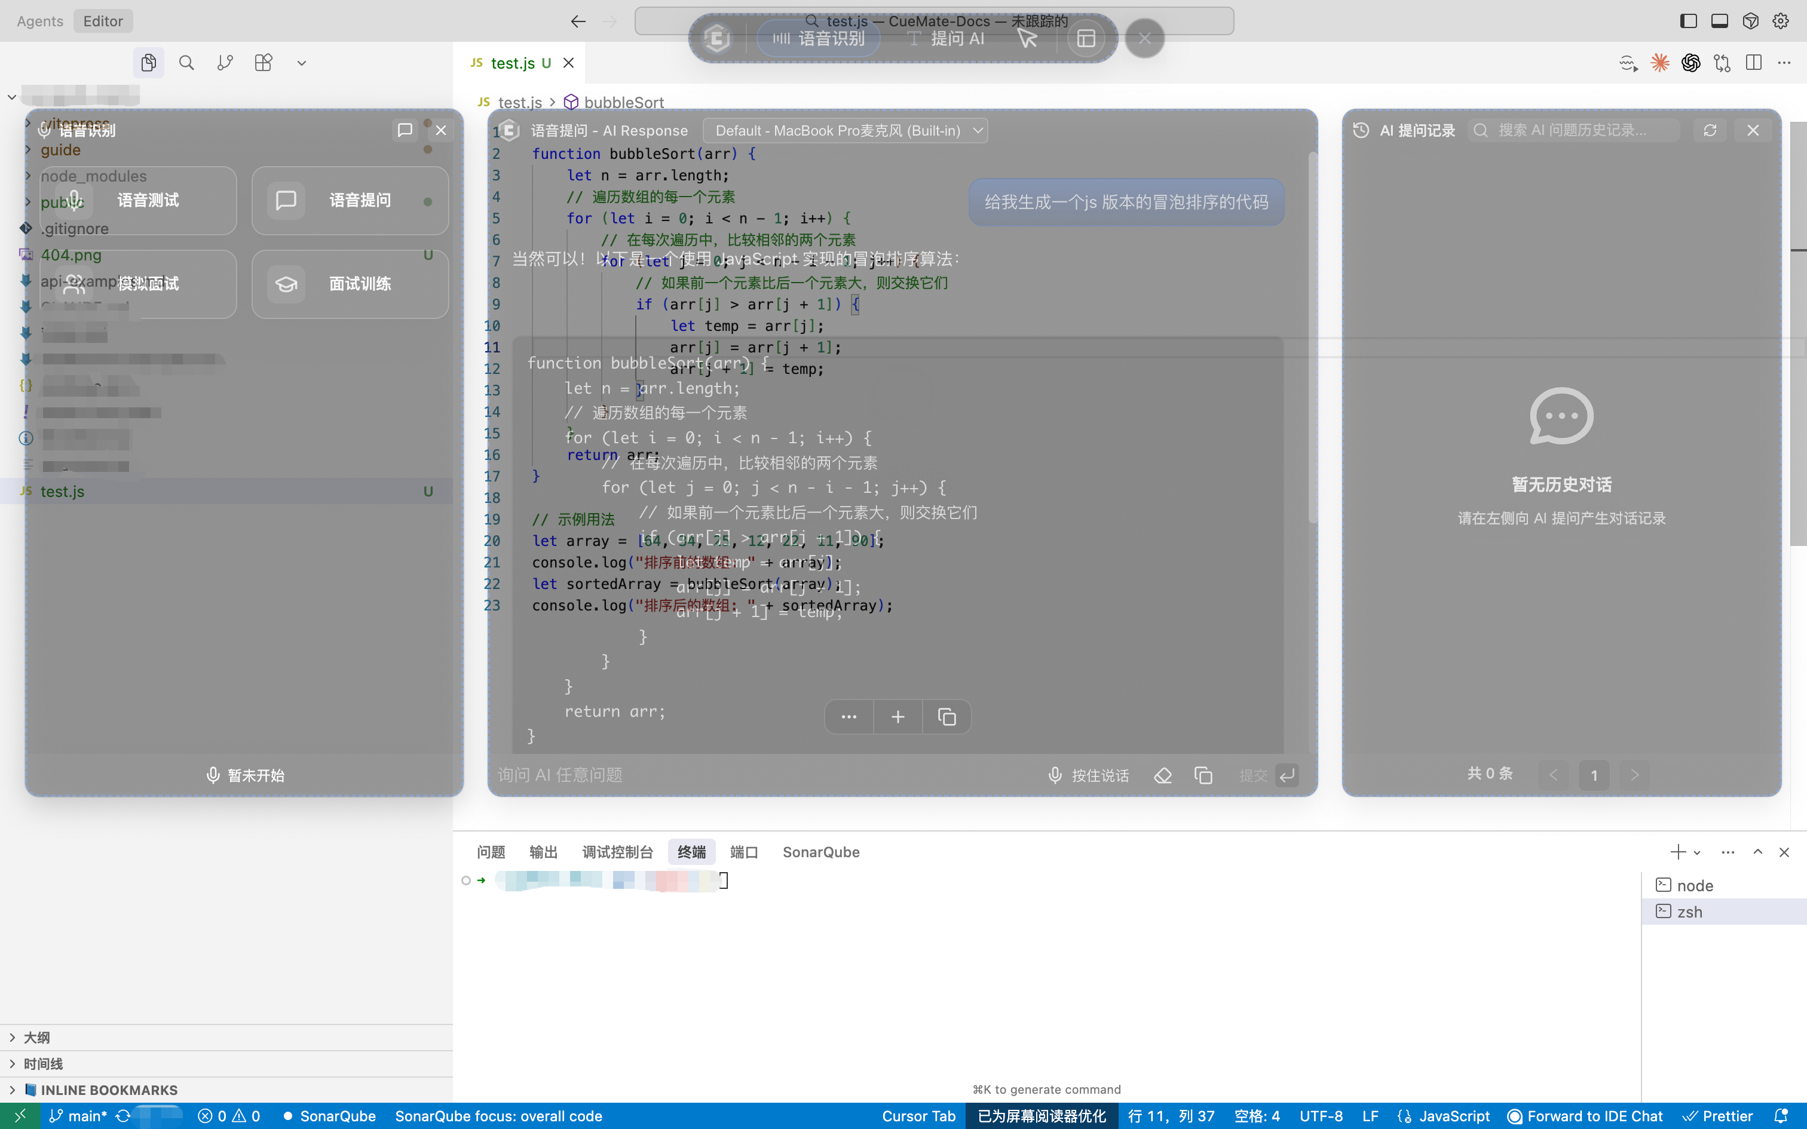Click the refresh icon in AI 提问记录 panel

1710,131
